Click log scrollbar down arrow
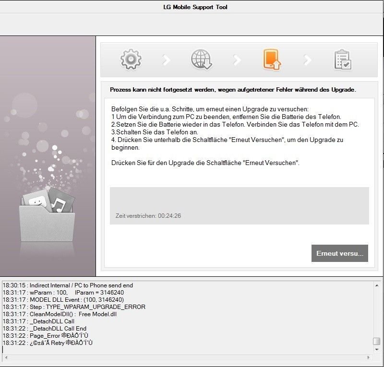 377,350
